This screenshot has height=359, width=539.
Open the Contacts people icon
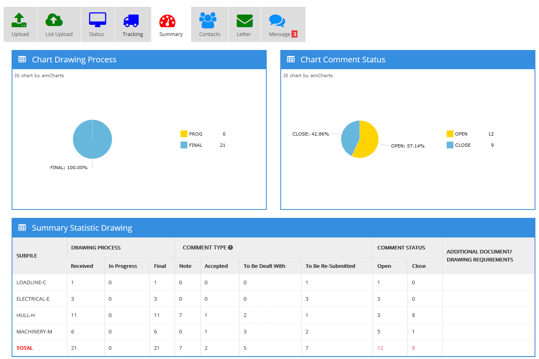[x=208, y=20]
